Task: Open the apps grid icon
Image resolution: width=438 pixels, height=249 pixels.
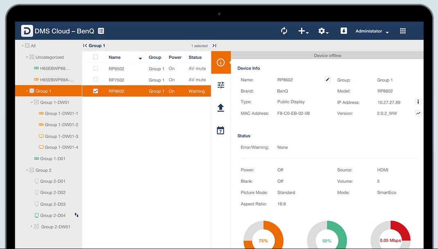Action: pos(403,31)
